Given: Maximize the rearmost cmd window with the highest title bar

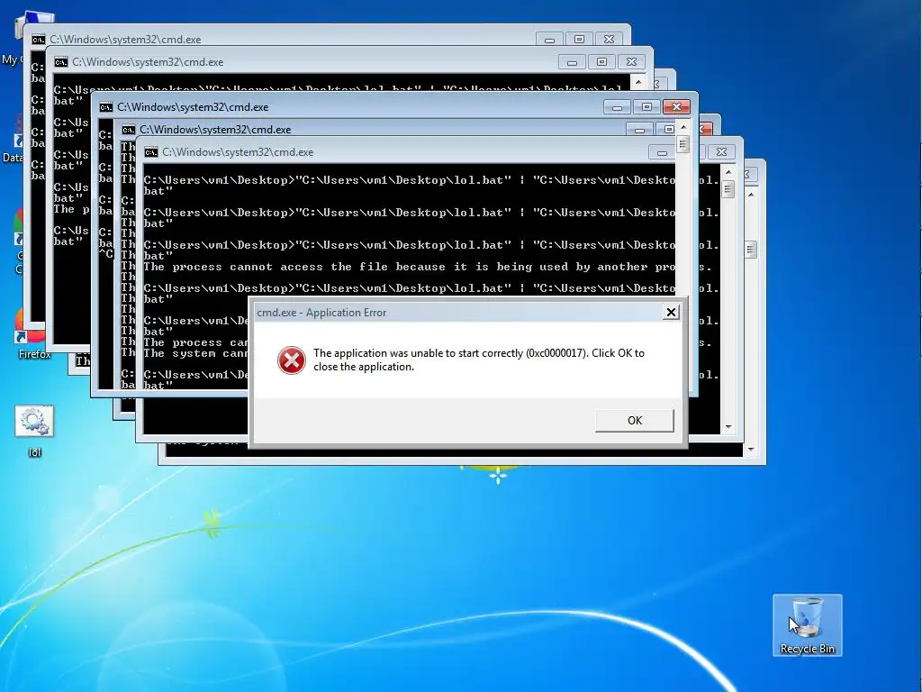Looking at the screenshot, I should [579, 40].
